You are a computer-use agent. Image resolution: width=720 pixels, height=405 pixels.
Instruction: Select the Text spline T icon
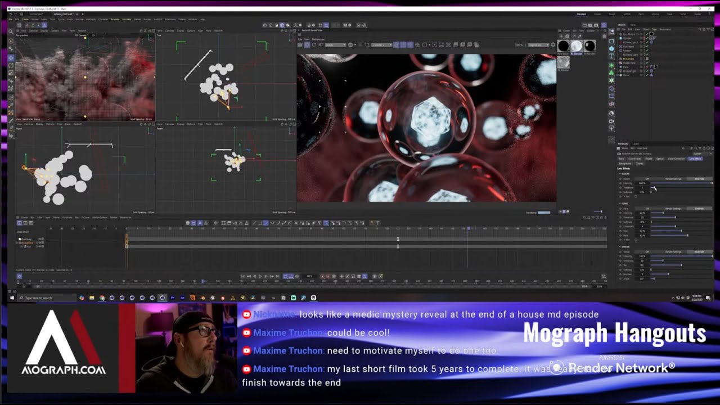pyautogui.click(x=611, y=56)
